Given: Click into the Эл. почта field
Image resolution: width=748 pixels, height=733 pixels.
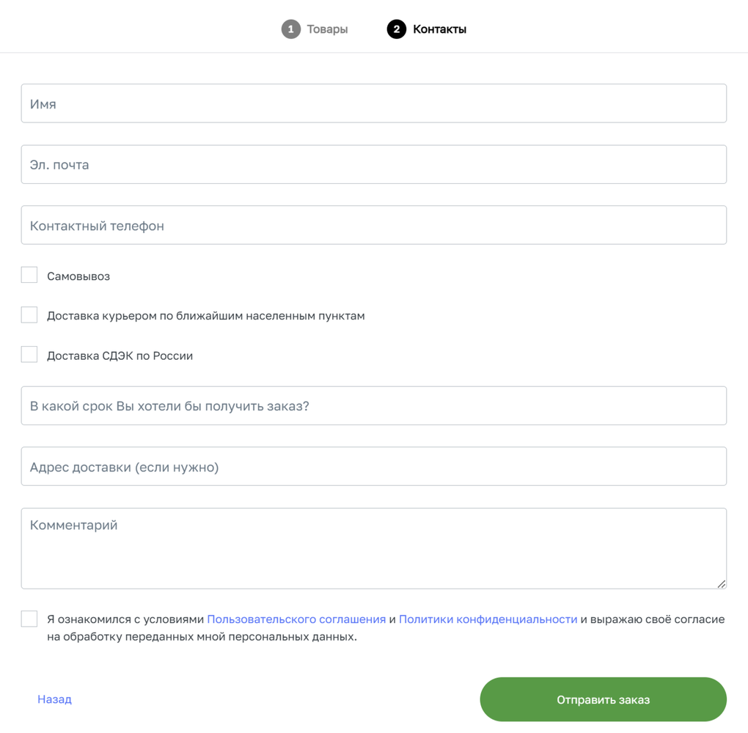Looking at the screenshot, I should [373, 164].
